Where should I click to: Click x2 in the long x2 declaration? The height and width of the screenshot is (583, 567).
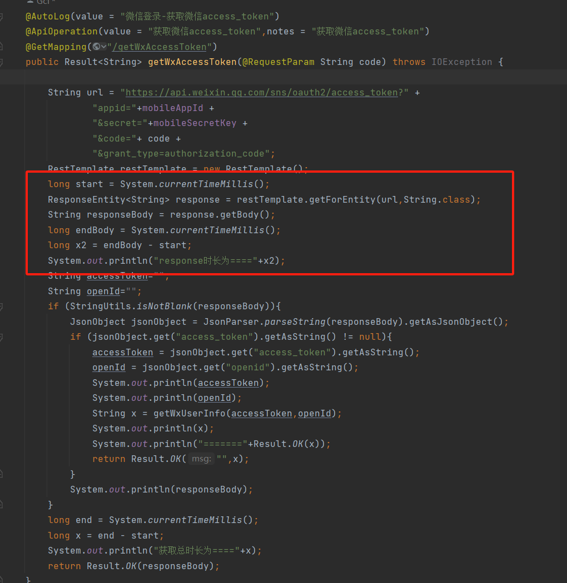point(81,245)
